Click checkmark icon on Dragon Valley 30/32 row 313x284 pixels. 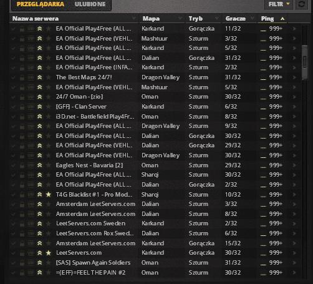click(x=13, y=155)
